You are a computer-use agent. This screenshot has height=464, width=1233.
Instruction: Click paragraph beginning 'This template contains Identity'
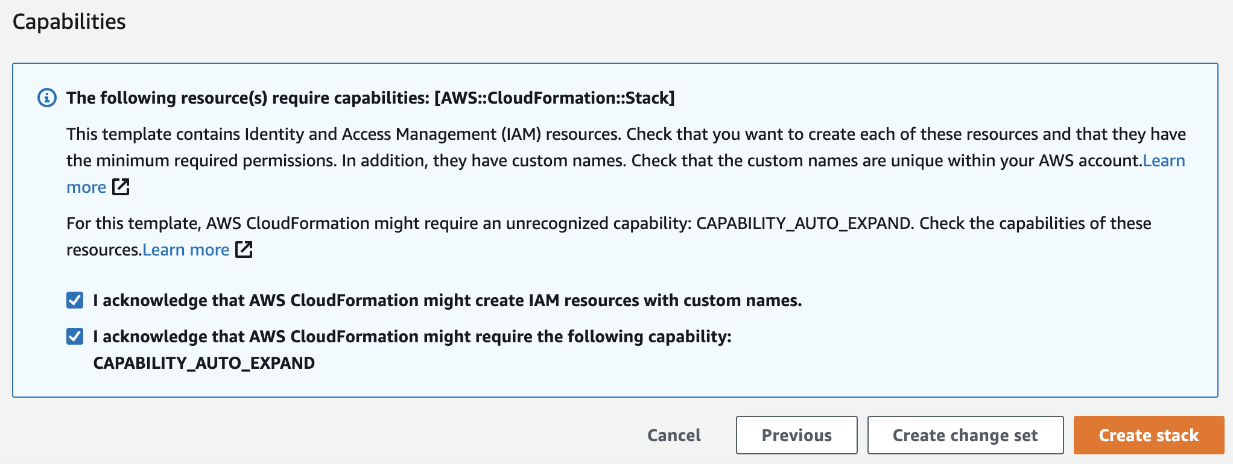click(x=626, y=160)
